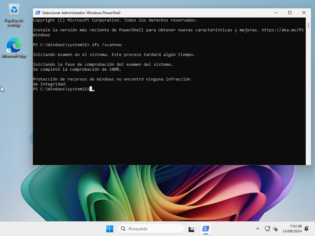315x236 pixels.
Task: Open Task View from the taskbar
Action: pos(192,229)
